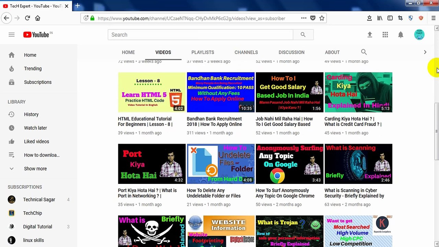Open History in Library

38,115
